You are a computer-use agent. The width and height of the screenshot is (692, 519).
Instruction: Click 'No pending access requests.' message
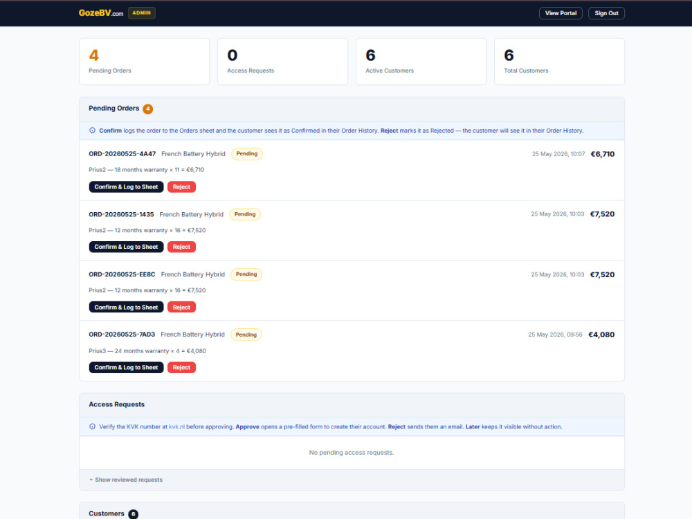(x=352, y=453)
